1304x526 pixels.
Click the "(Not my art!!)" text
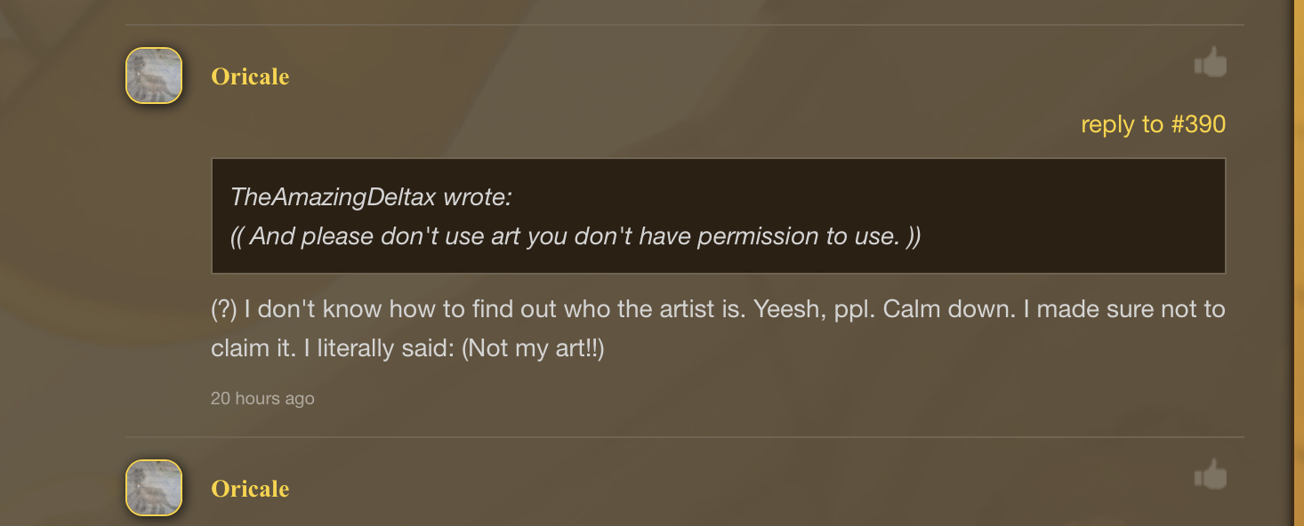[x=533, y=349]
